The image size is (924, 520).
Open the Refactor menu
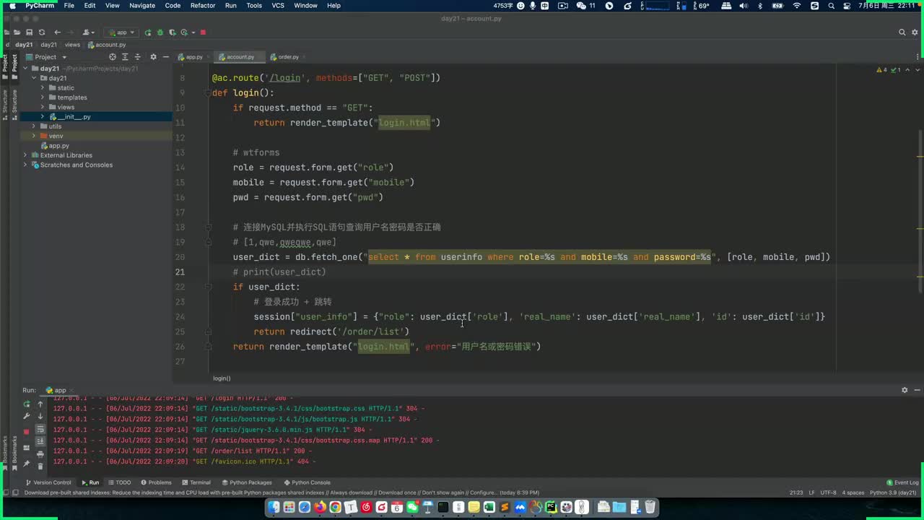(202, 6)
